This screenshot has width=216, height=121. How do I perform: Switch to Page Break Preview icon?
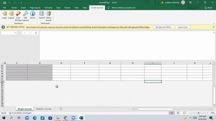pos(184,113)
